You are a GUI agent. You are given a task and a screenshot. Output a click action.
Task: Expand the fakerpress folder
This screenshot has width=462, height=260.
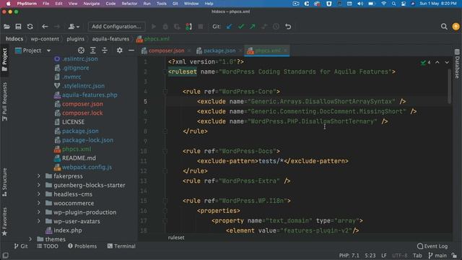(38, 176)
